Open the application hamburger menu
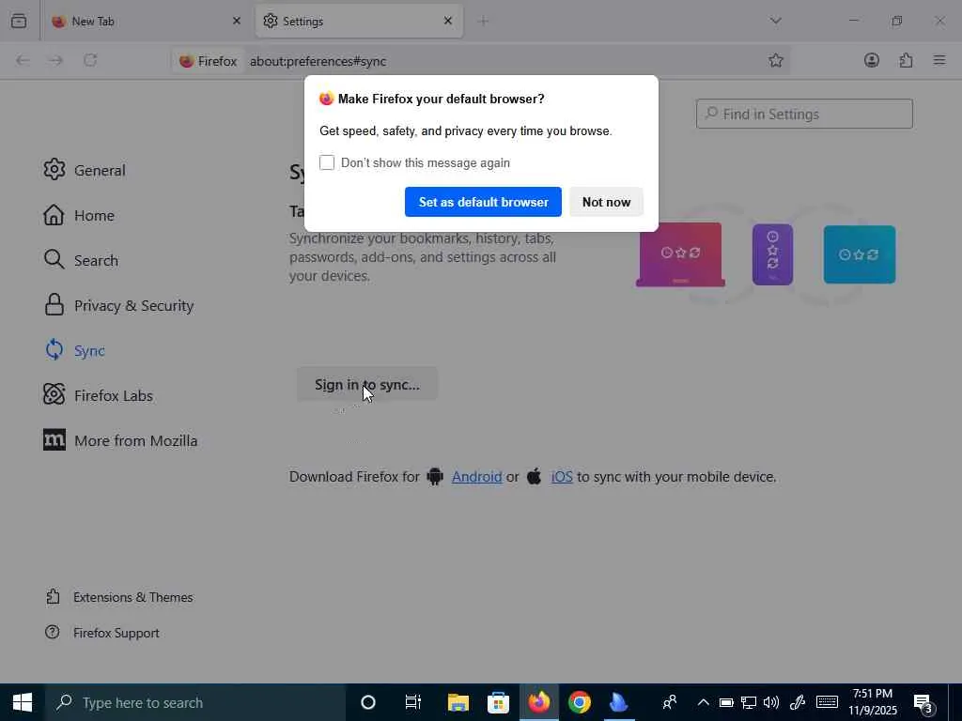The height and width of the screenshot is (721, 962). (x=939, y=60)
